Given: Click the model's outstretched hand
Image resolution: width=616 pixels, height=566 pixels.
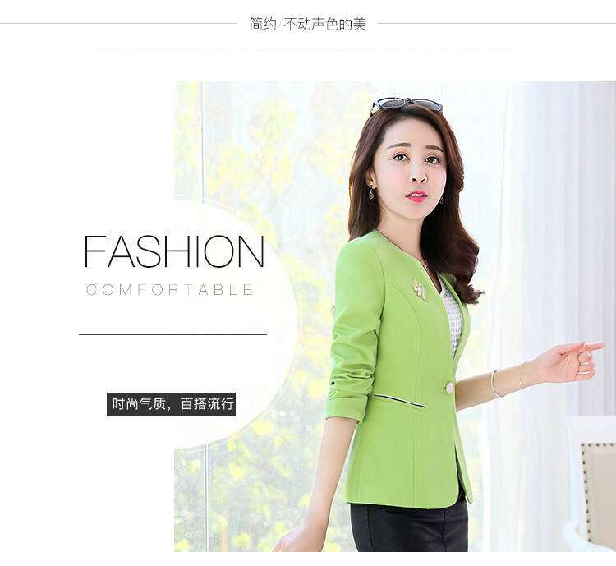Looking at the screenshot, I should click(x=572, y=361).
